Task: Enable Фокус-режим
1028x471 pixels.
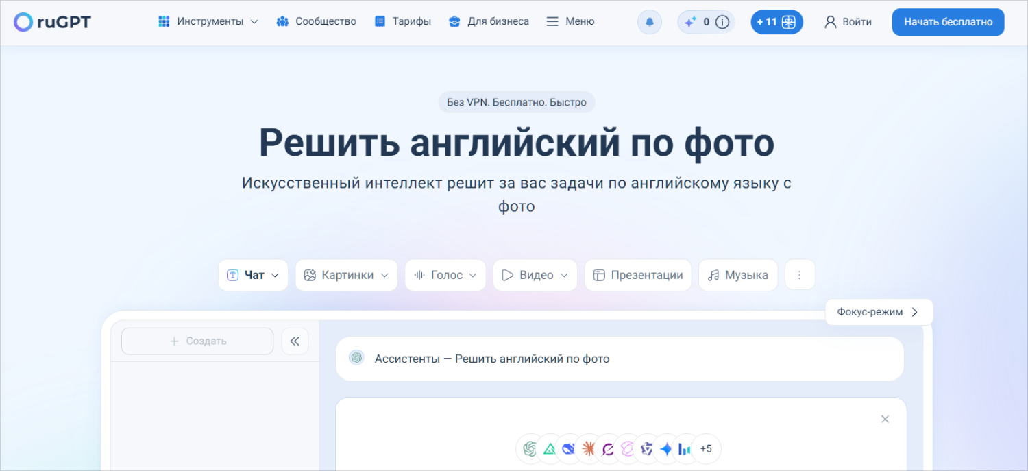Action: (879, 312)
